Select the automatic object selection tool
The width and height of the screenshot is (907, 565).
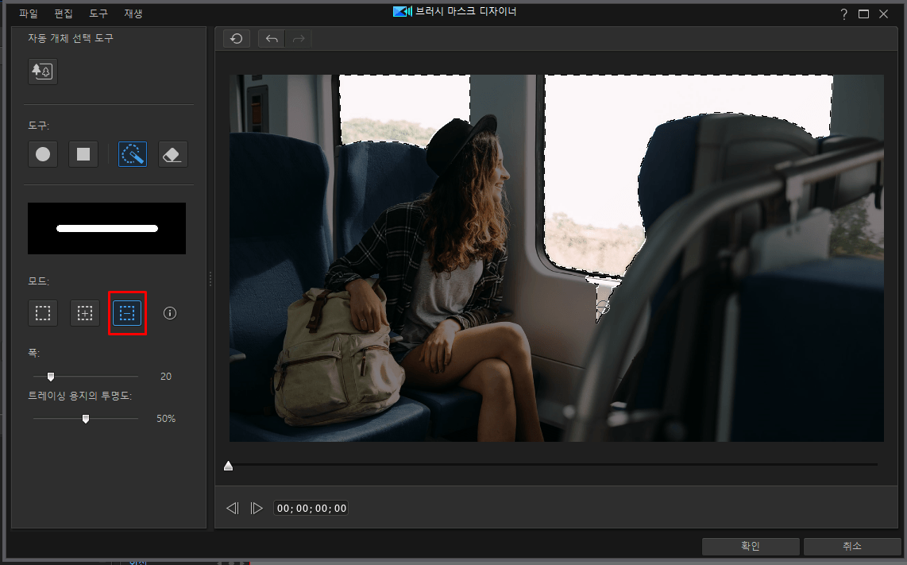(x=43, y=72)
